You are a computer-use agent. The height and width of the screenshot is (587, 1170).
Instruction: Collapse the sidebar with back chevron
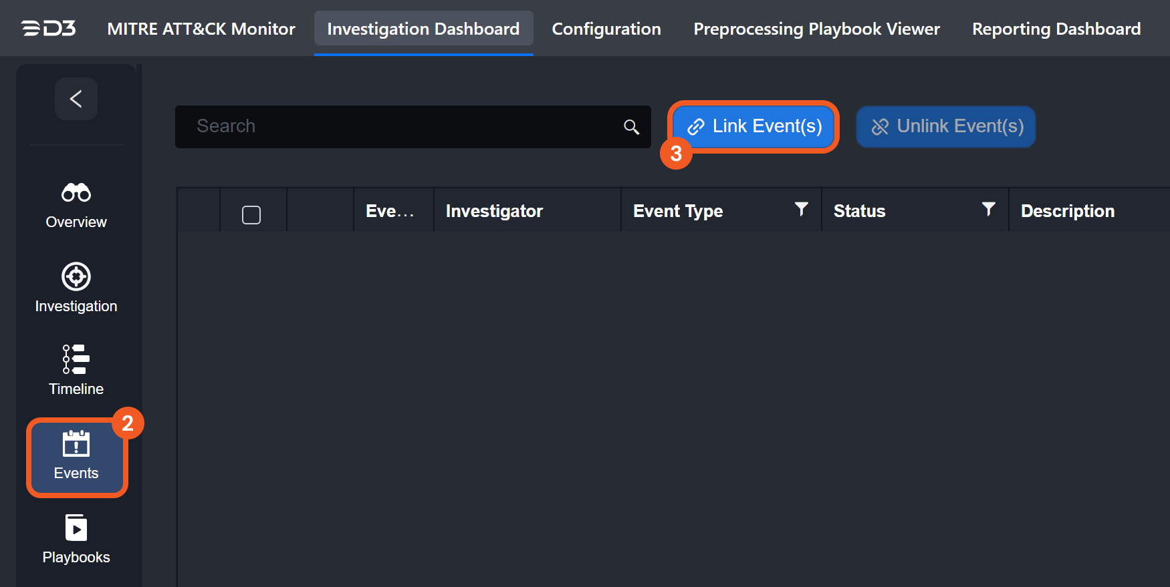tap(76, 99)
